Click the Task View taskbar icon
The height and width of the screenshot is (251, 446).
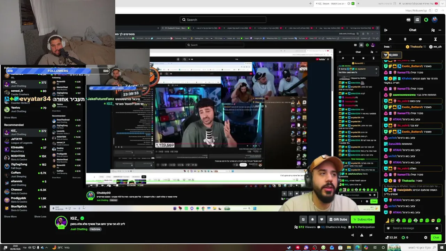(x=374, y=248)
